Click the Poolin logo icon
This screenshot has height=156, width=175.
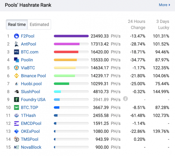pyautogui.click(x=16, y=60)
